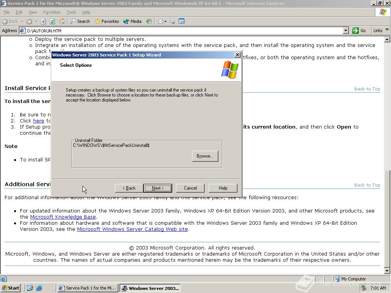This screenshot has width=391, height=293.
Task: Open the Edit menu
Action: 19,12
